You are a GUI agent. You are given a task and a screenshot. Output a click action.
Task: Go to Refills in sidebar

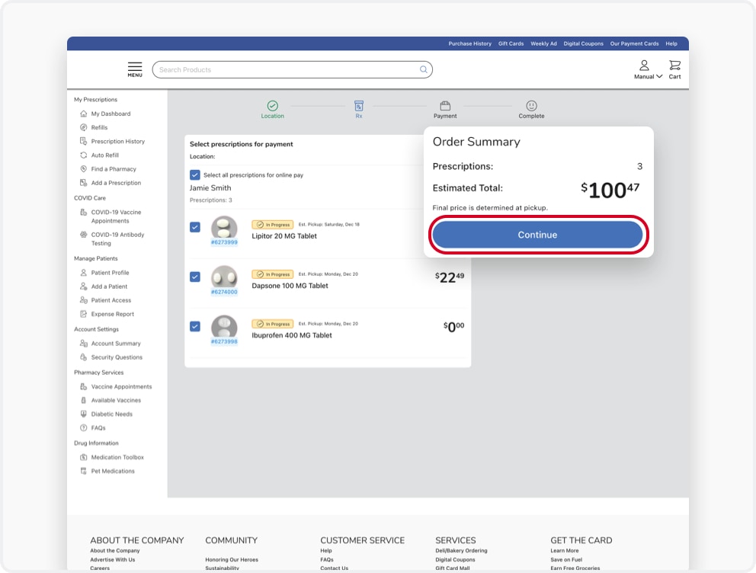point(99,127)
